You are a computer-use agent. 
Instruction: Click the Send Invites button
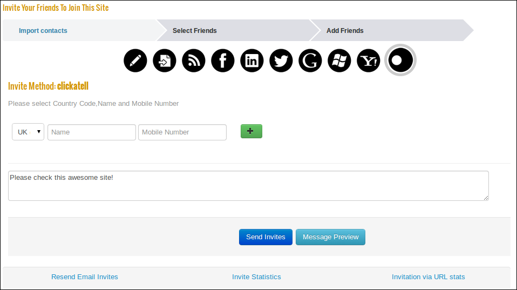tap(266, 237)
